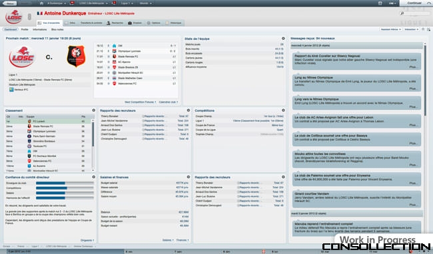Open the Stade Rennais opponent crest
Screen dimensions: 433x254
[x=76, y=57]
